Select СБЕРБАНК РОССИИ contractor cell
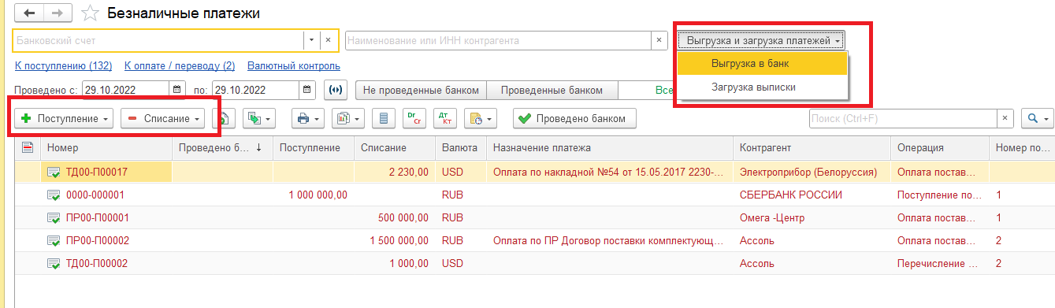 812,195
